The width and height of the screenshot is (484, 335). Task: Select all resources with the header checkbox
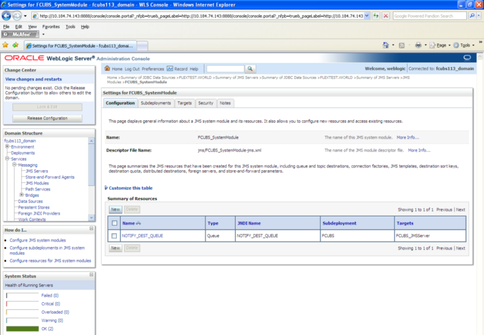click(x=115, y=223)
